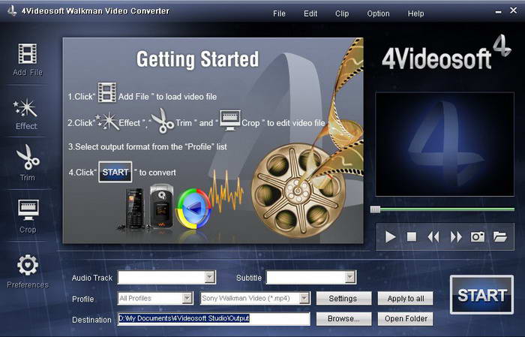Image resolution: width=525 pixels, height=337 pixels.
Task: Click the green preview progress track
Action: 447,209
